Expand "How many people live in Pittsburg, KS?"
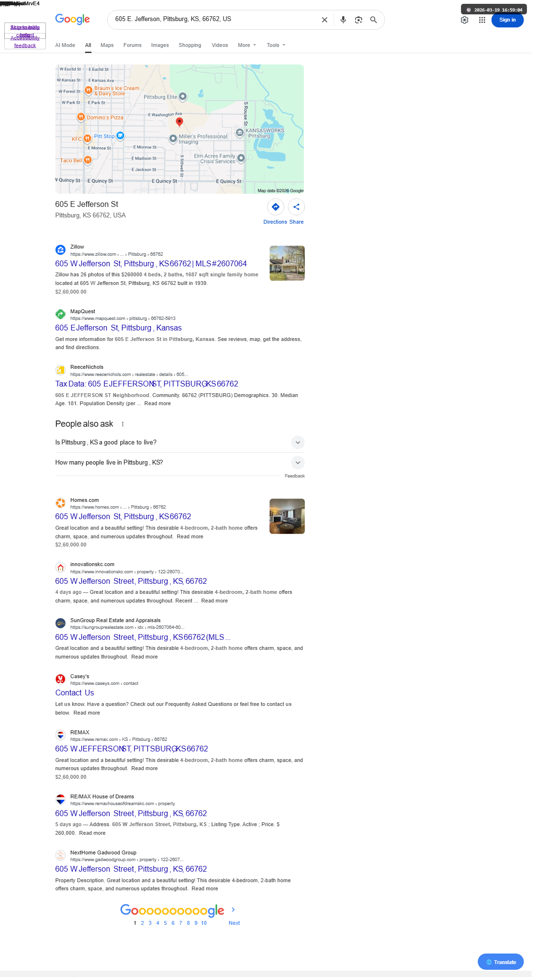Image resolution: width=538 pixels, height=977 pixels. 179,462
